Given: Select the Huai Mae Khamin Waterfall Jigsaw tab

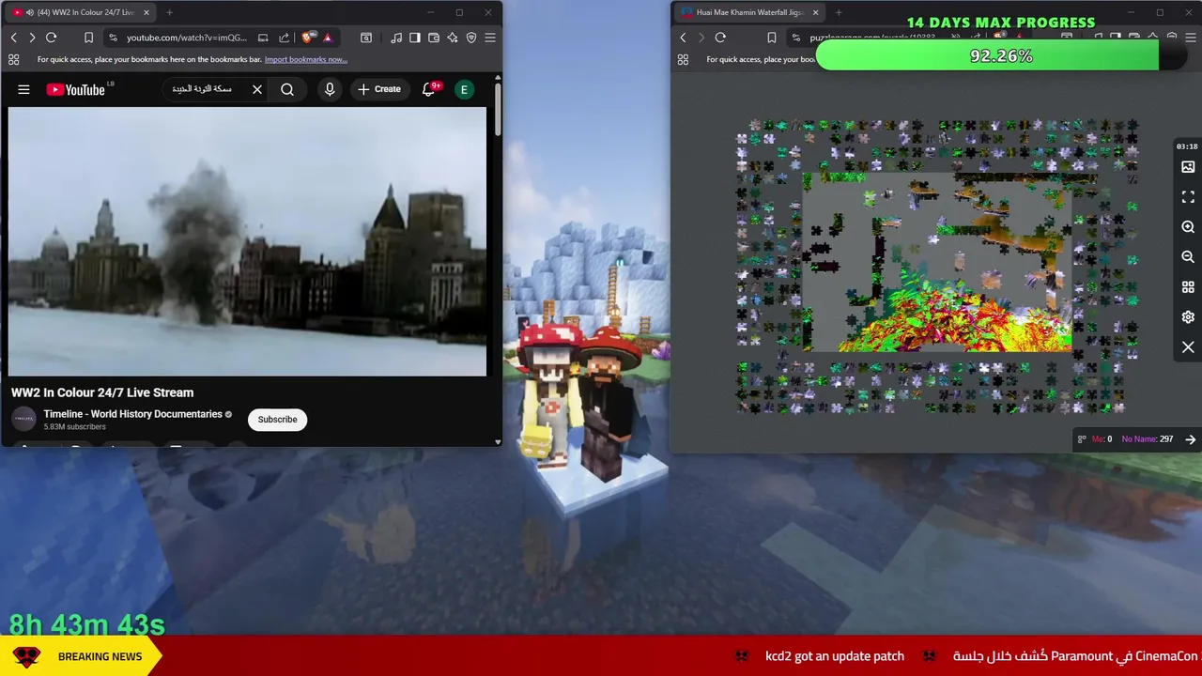Looking at the screenshot, I should pyautogui.click(x=749, y=12).
